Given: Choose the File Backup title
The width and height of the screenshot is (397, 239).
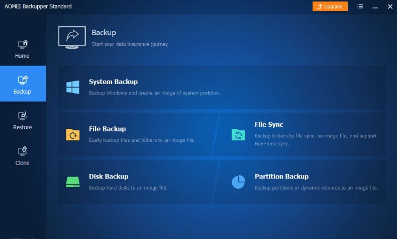Looking at the screenshot, I should pos(108,129).
